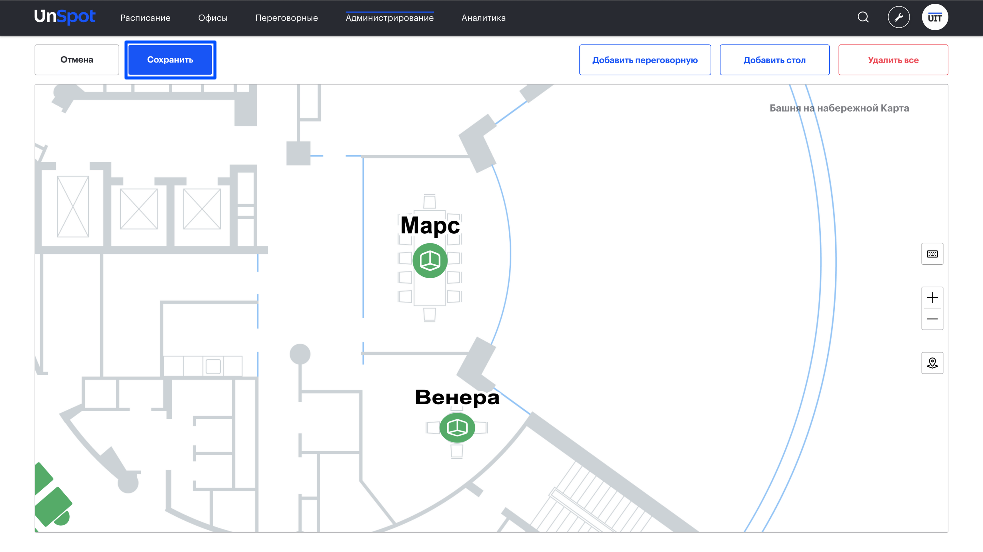
Task: Open the UIT user avatar
Action: tap(935, 17)
